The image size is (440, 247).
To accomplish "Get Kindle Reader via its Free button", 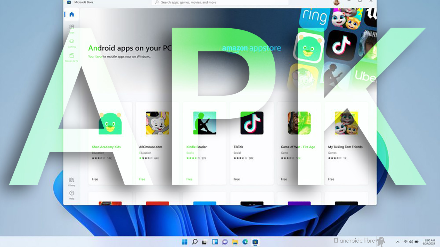I will pyautogui.click(x=189, y=179).
